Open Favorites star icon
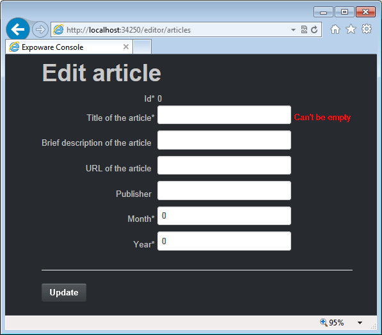The width and height of the screenshot is (382, 335). tap(351, 29)
